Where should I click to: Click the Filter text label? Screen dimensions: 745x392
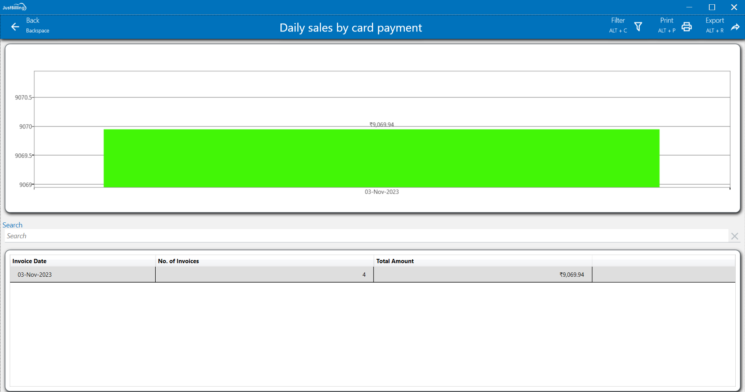[x=618, y=21]
